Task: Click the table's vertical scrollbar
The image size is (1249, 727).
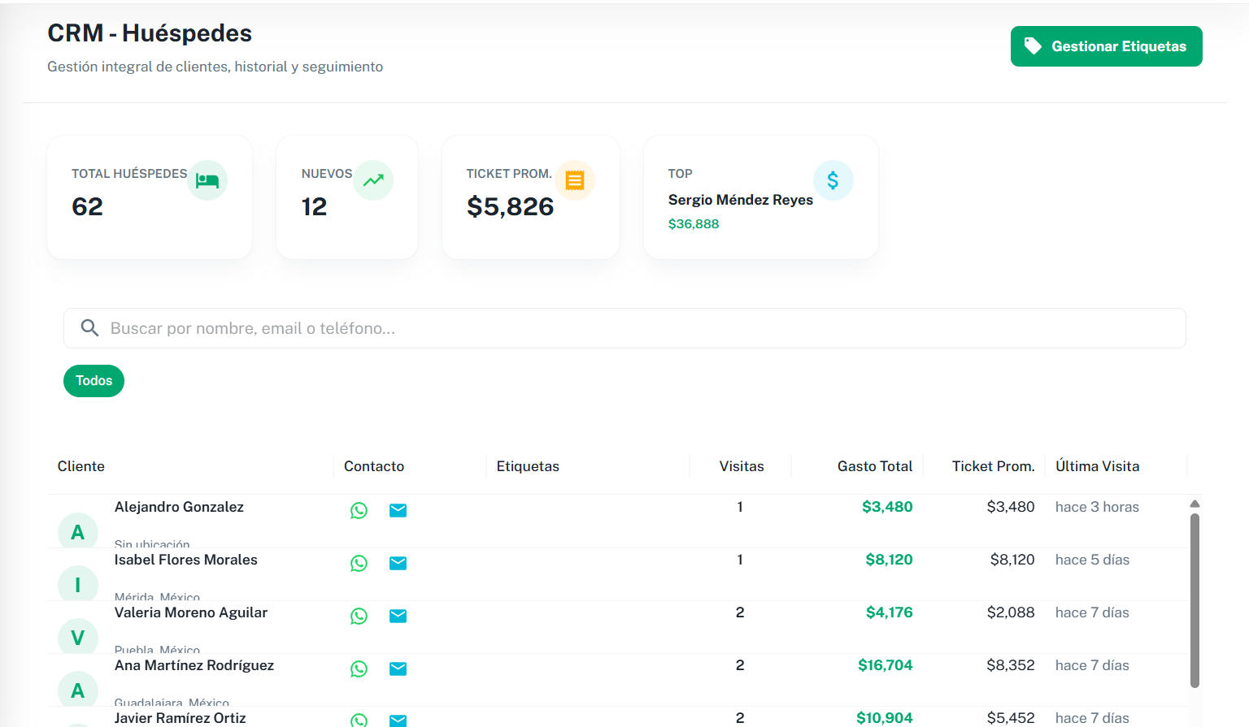Action: coord(1195,599)
